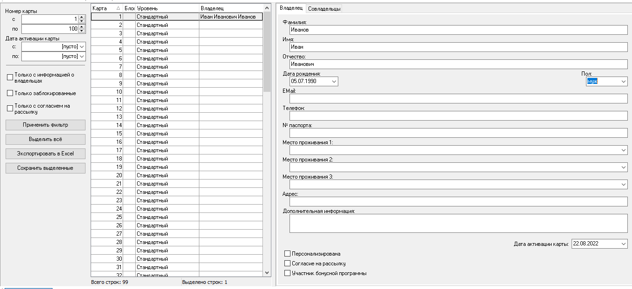
Task: Click 'Сохранить выделенные' button
Action: point(46,168)
